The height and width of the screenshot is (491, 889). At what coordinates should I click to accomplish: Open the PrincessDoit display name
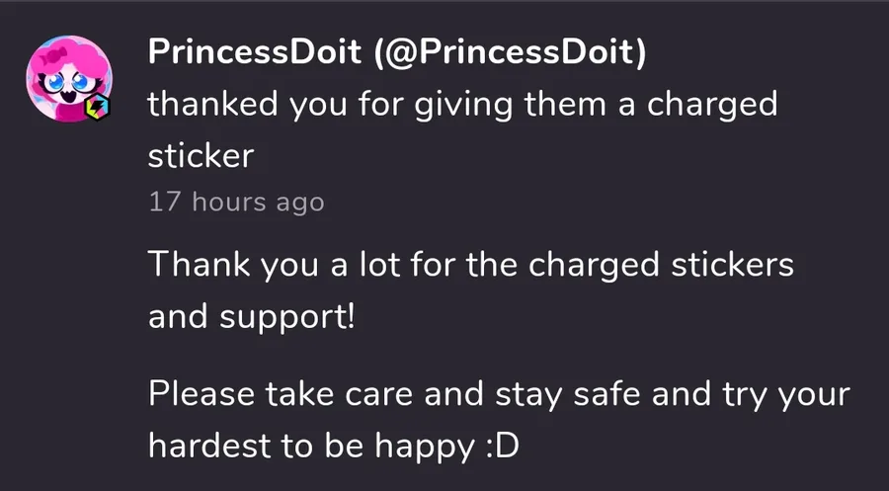pos(254,54)
